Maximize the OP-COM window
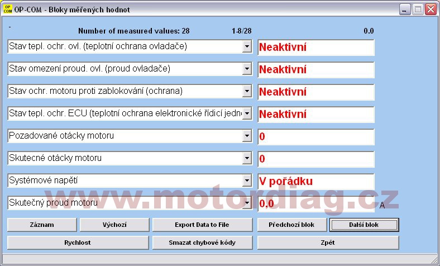This screenshot has width=440, height=266. pos(418,9)
